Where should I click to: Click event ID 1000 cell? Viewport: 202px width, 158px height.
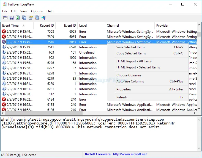tap(73, 58)
